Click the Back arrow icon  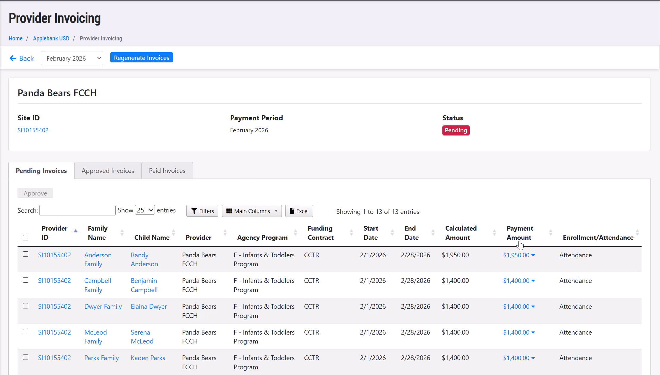click(x=12, y=58)
